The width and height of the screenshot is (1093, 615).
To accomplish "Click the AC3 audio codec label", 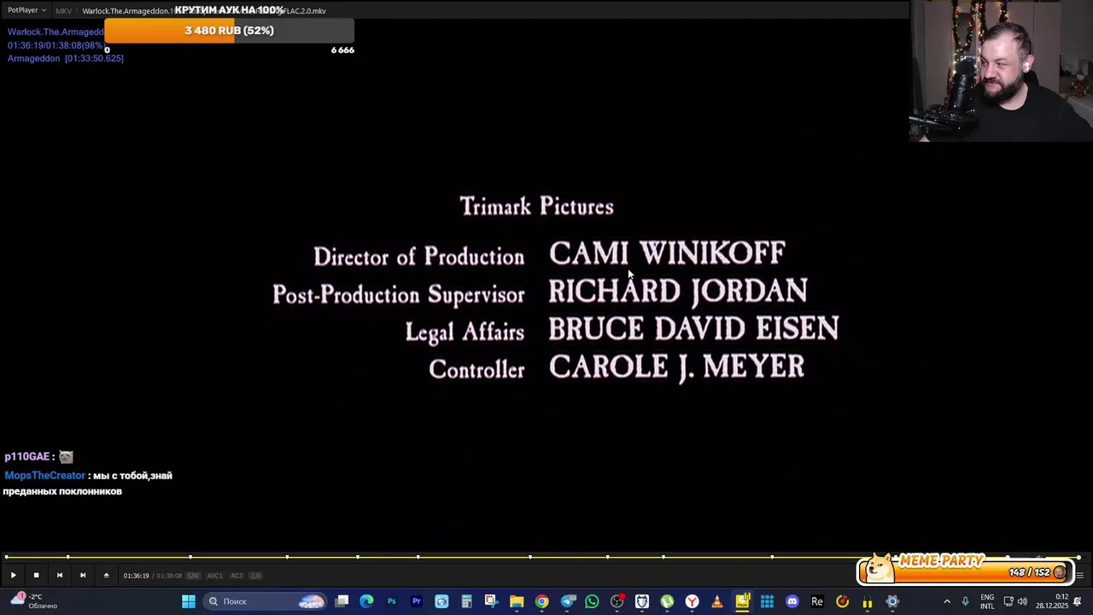I will tap(237, 576).
